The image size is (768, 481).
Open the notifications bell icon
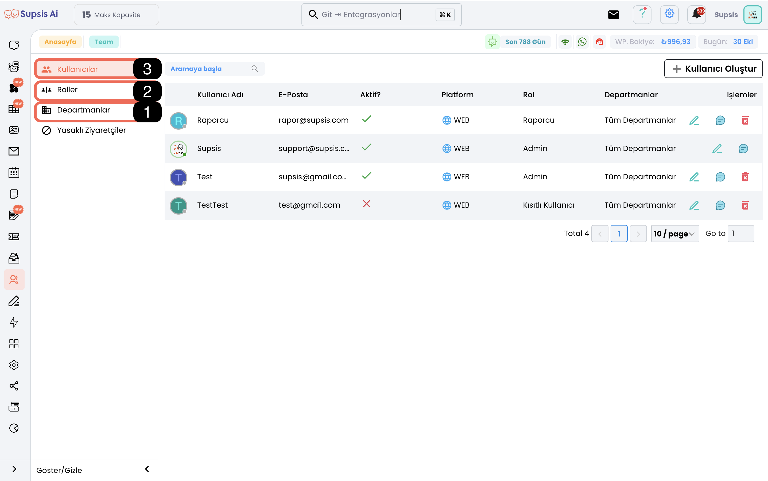coord(696,14)
